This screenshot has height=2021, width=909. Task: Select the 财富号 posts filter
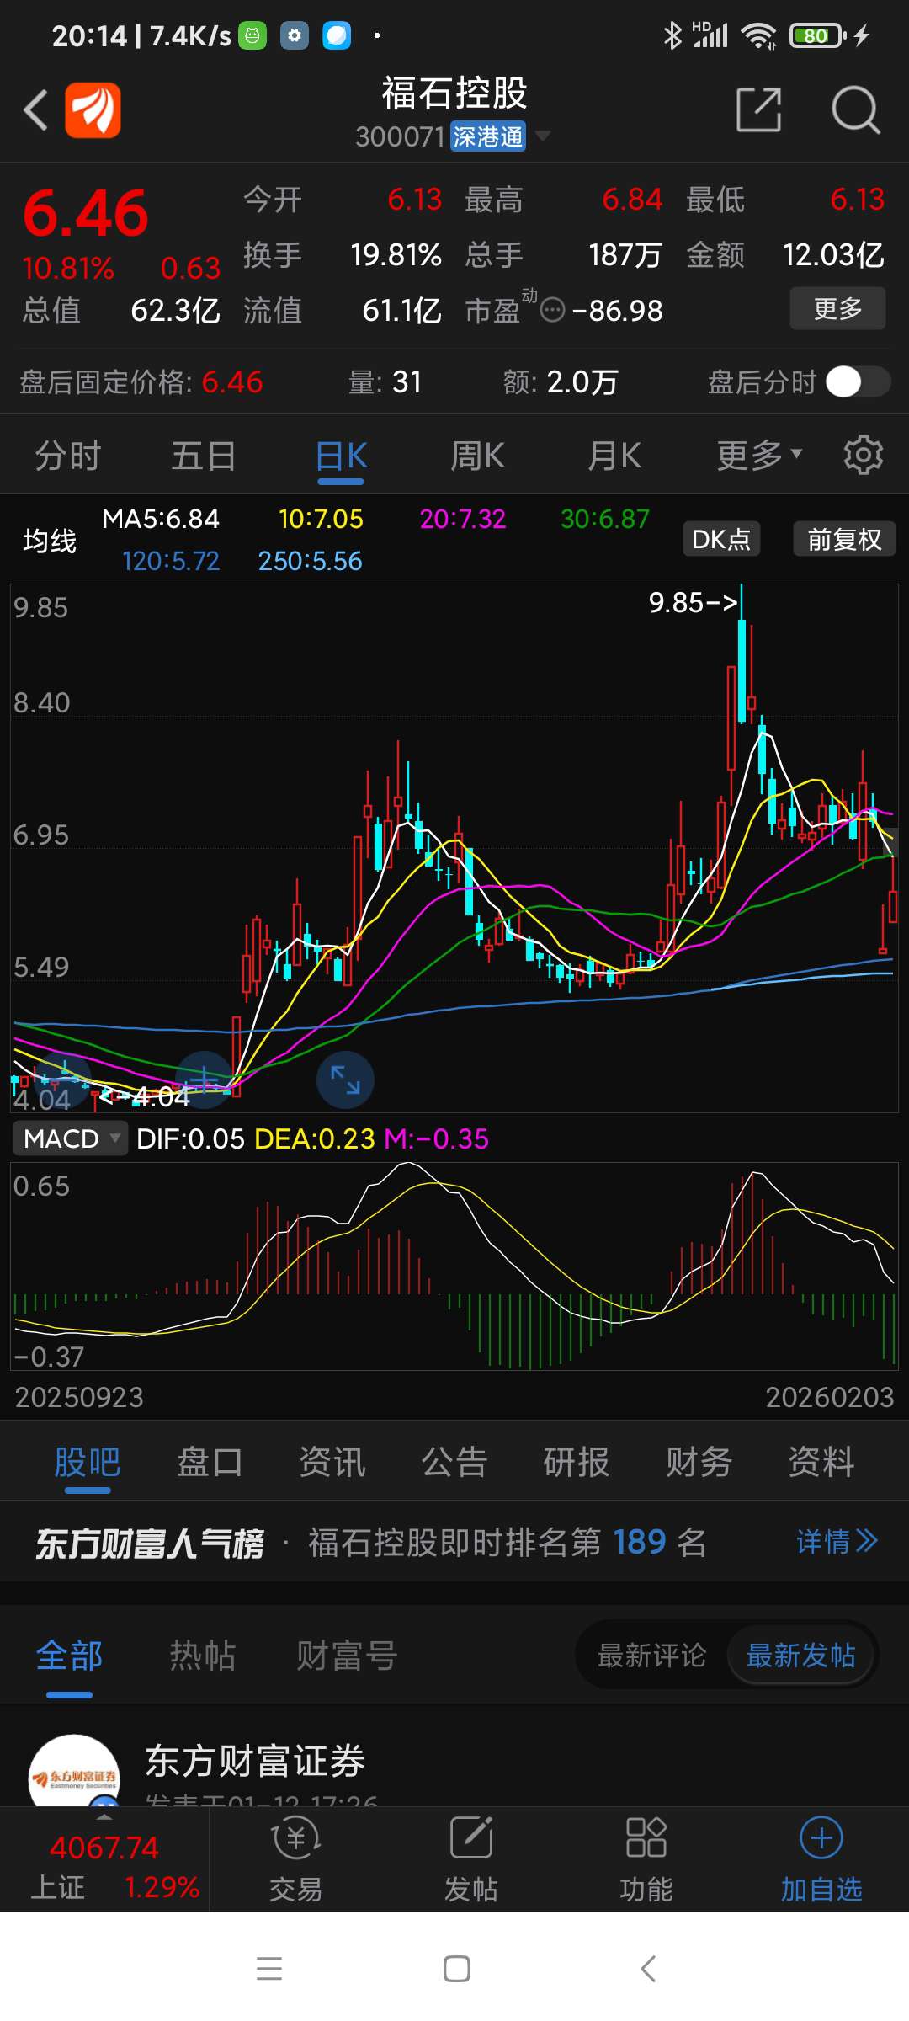coord(347,1656)
